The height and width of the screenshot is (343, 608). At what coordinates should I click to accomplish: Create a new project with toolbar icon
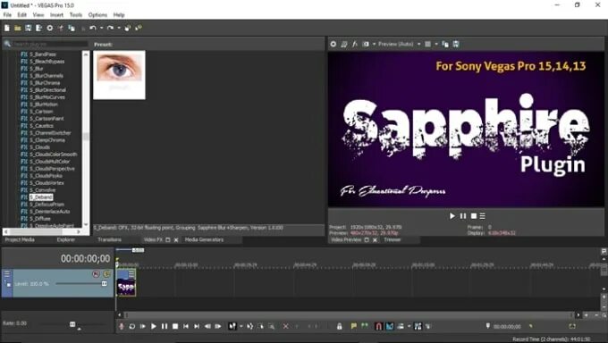tap(7, 28)
